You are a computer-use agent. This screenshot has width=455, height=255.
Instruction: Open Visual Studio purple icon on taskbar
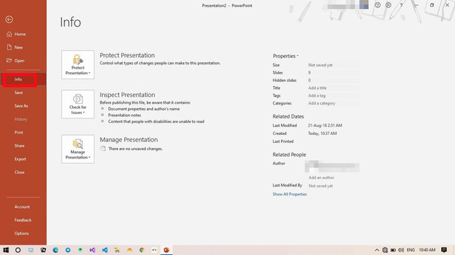click(92, 250)
